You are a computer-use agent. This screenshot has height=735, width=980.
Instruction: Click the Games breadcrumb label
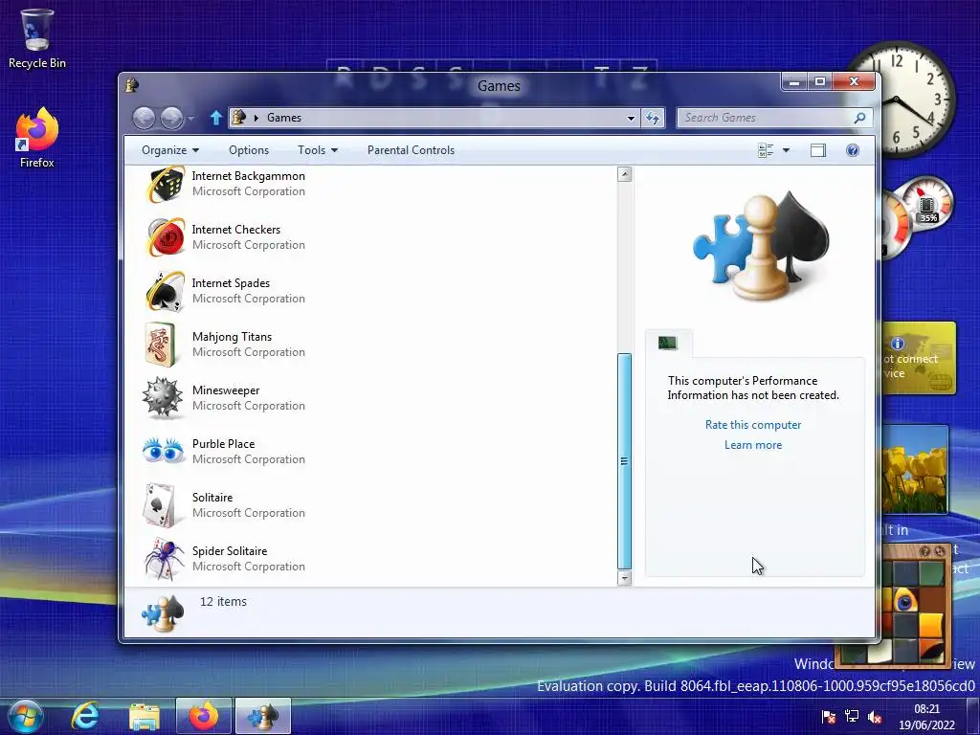(284, 118)
